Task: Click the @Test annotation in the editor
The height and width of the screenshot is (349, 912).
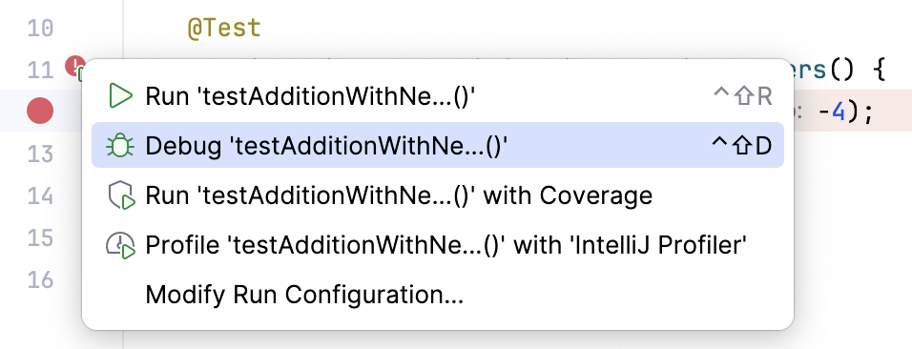Action: [224, 28]
